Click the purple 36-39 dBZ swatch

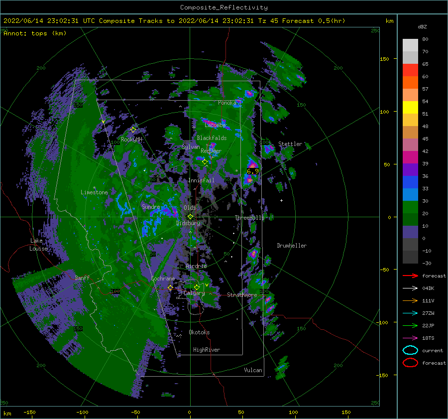[410, 170]
